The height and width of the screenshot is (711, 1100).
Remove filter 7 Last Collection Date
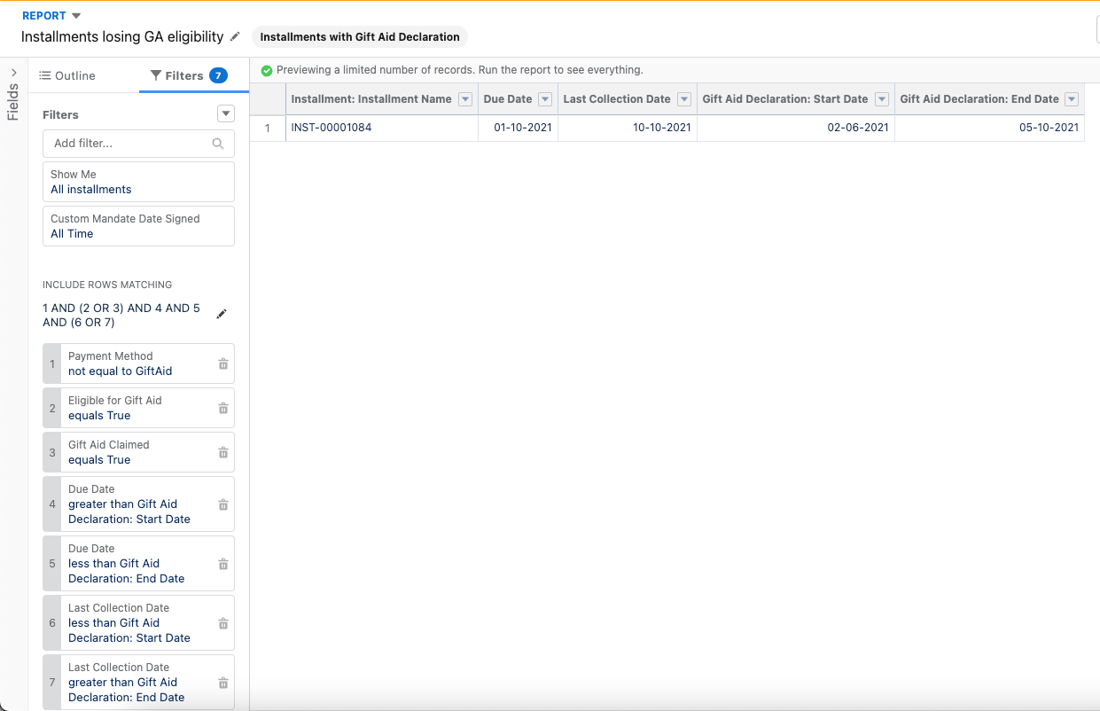(x=223, y=683)
